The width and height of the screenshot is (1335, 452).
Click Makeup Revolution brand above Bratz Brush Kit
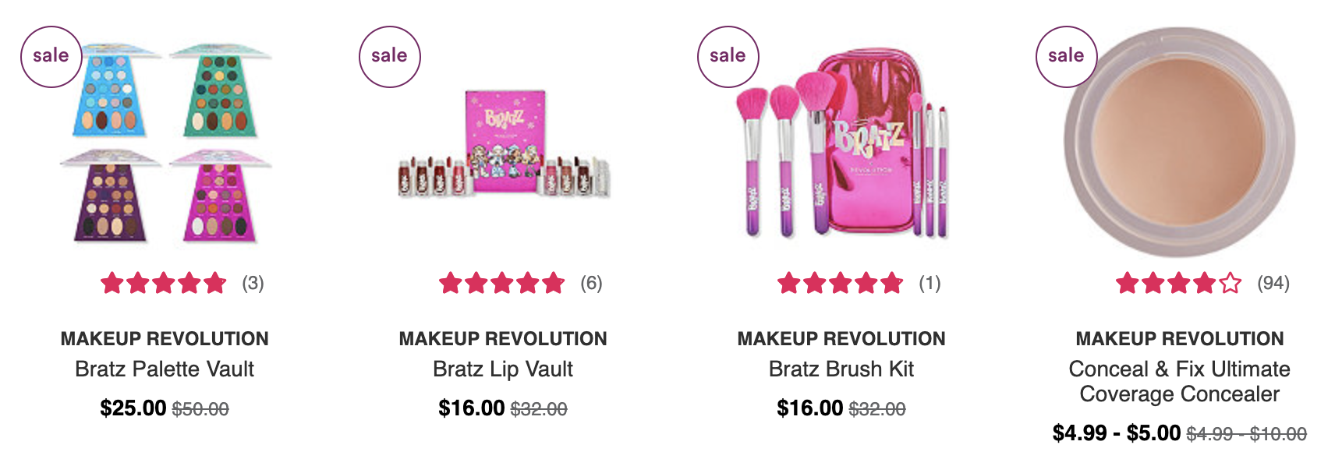point(841,338)
